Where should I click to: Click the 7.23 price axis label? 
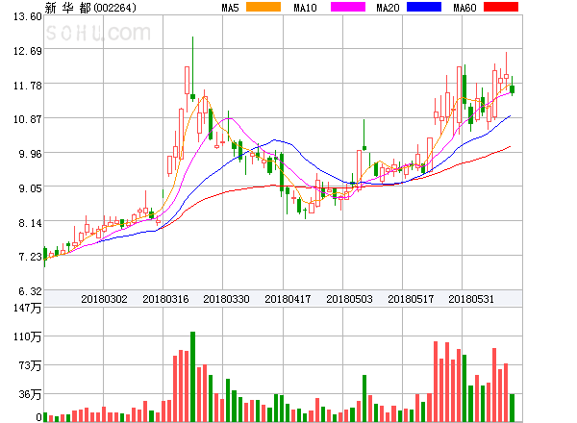(30, 257)
